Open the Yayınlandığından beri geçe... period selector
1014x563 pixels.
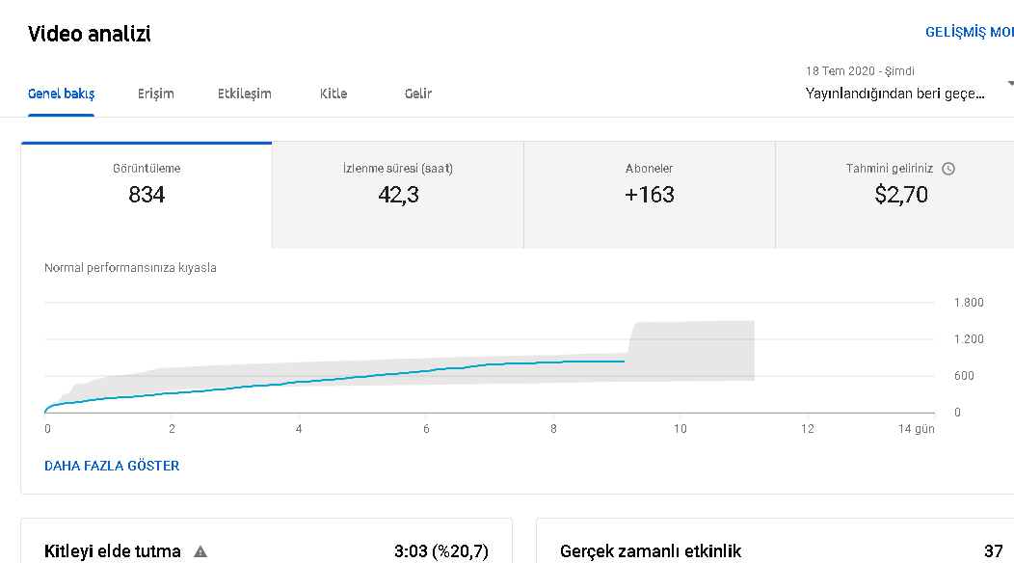click(x=895, y=94)
